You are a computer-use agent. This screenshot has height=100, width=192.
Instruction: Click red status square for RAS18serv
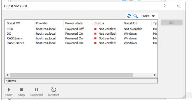[x=95, y=38]
